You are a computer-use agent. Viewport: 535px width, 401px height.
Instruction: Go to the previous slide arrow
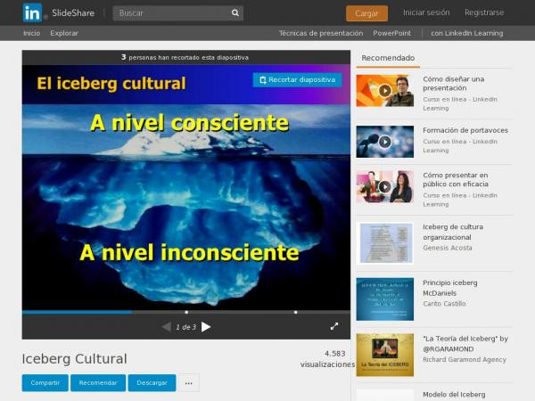tap(166, 327)
